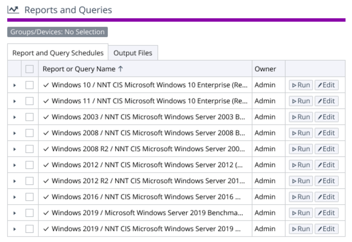Switch to the Output Files tab

point(133,53)
